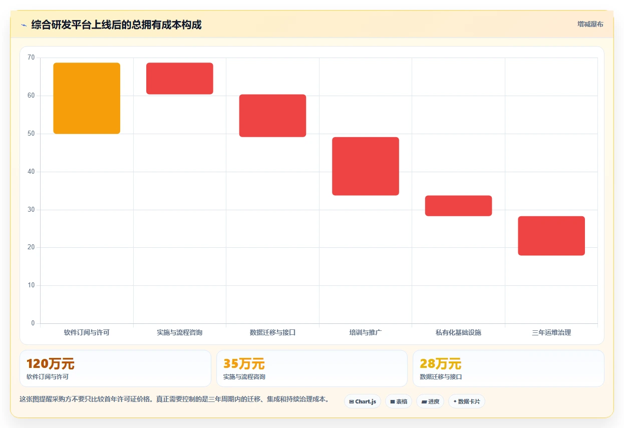Click y-axis tick value 20

tap(31, 247)
